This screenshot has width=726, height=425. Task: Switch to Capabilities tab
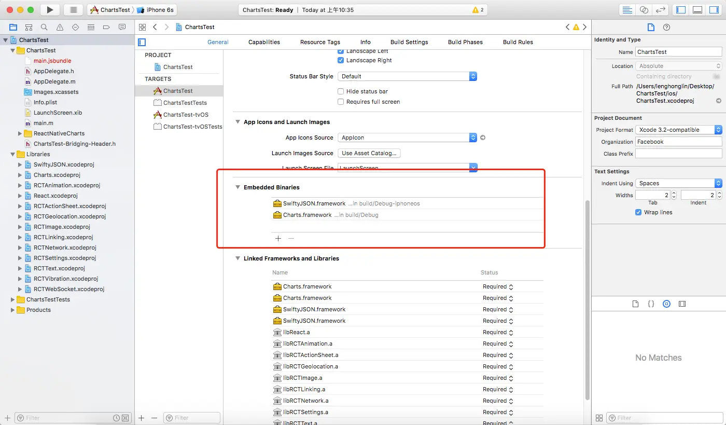264,42
